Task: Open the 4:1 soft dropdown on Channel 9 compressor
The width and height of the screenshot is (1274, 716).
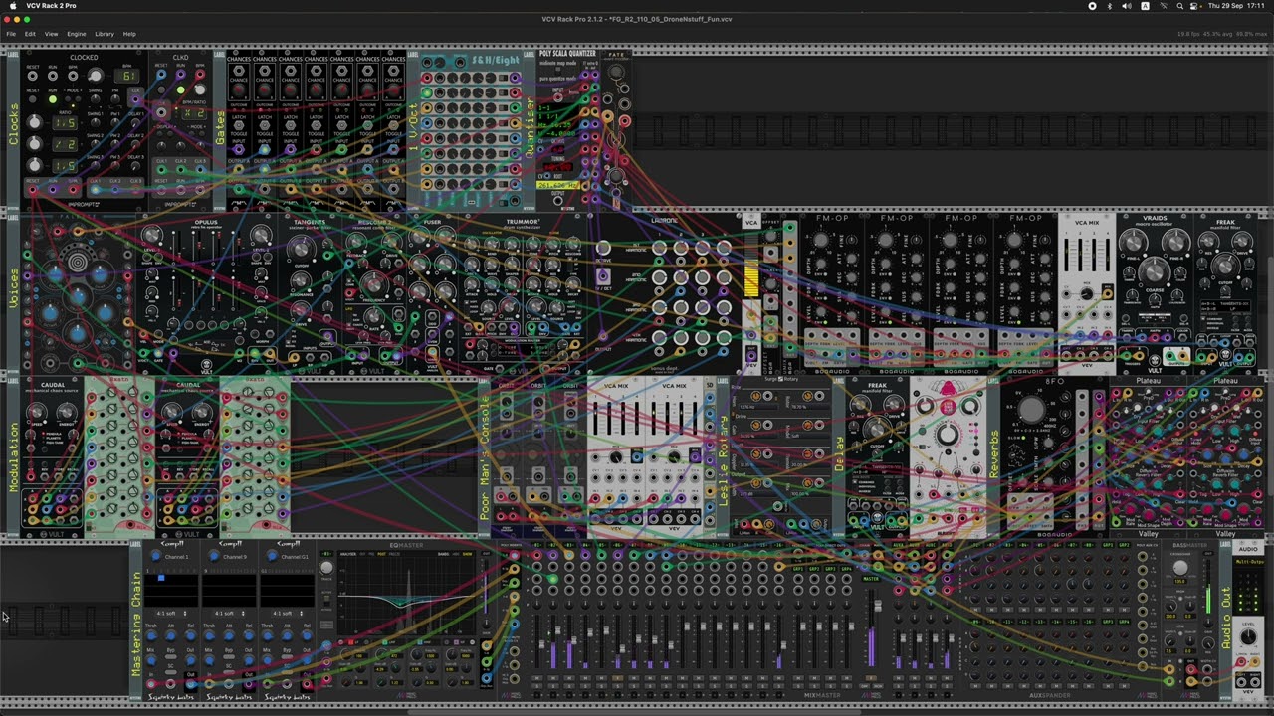Action: coord(230,613)
